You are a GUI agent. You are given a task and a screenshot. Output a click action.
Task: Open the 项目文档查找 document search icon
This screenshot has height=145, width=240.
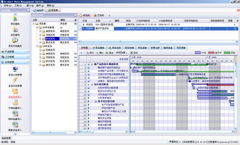(15, 40)
